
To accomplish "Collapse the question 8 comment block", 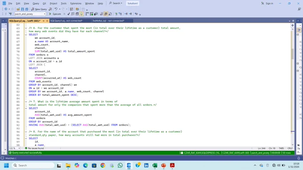I will coord(26,132).
